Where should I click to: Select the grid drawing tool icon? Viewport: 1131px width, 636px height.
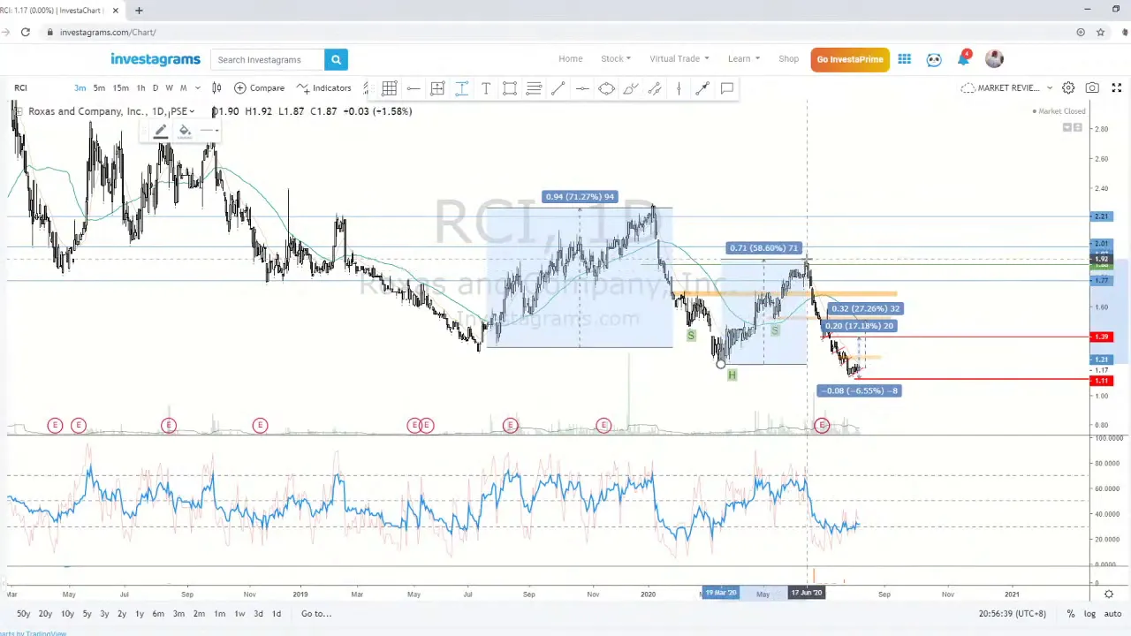click(390, 88)
